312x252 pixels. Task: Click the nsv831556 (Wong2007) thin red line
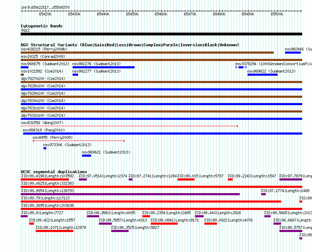point(129,126)
